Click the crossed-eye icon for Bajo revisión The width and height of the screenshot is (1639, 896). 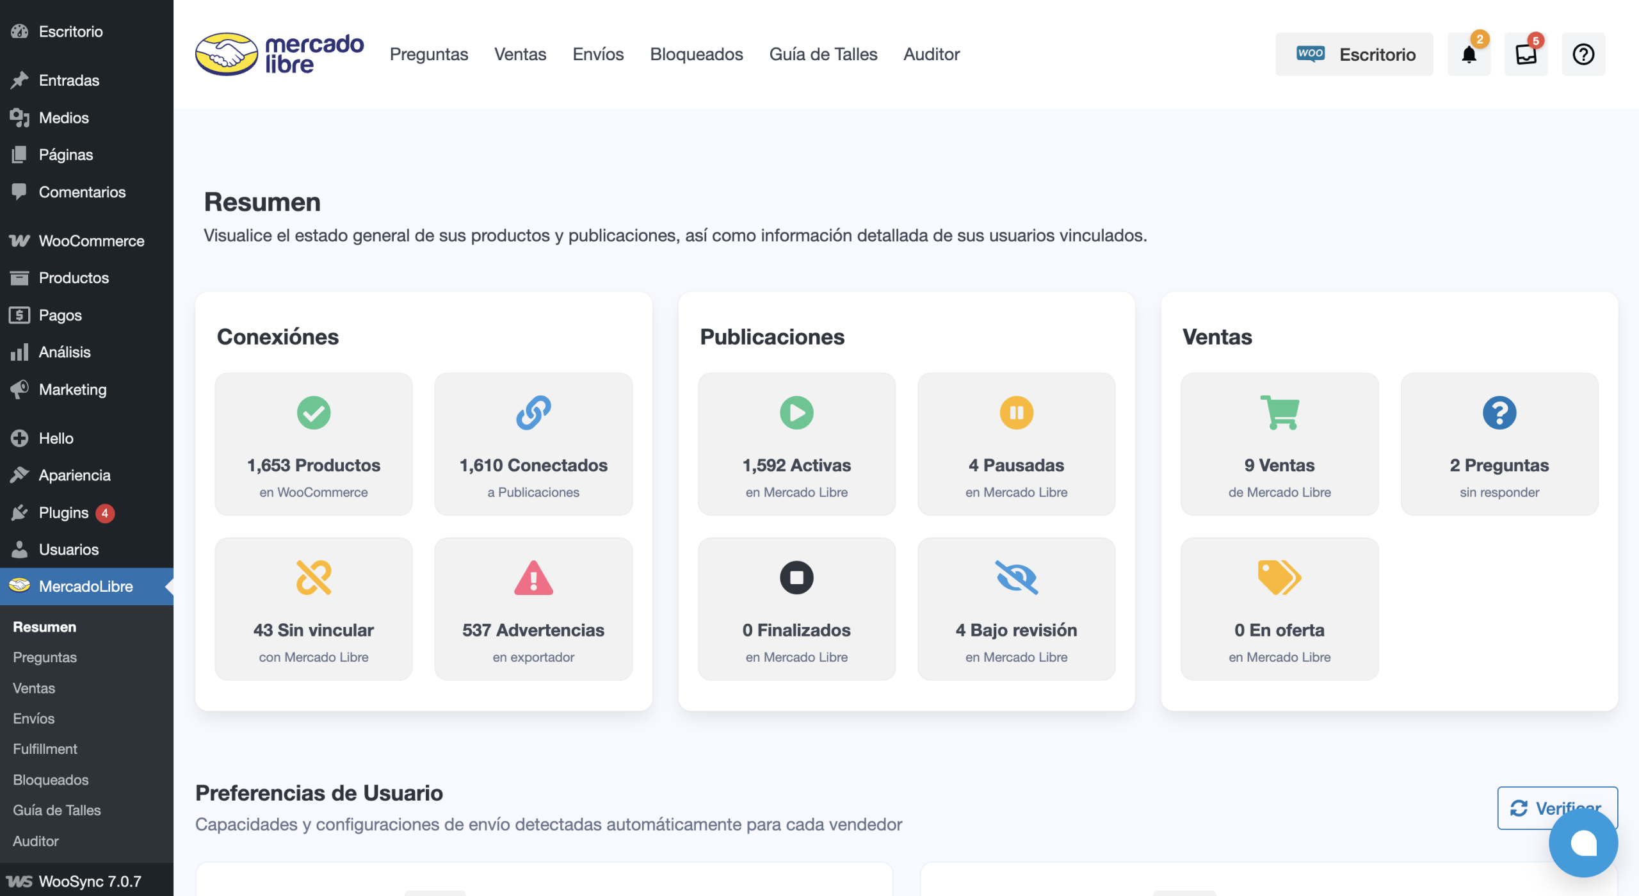pos(1017,578)
